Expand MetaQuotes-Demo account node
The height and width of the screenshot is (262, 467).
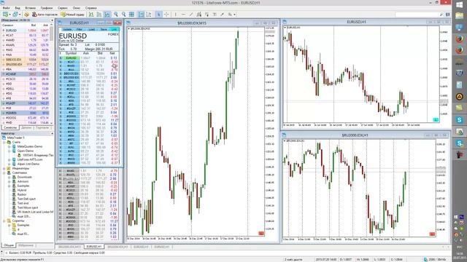[x=9, y=146]
